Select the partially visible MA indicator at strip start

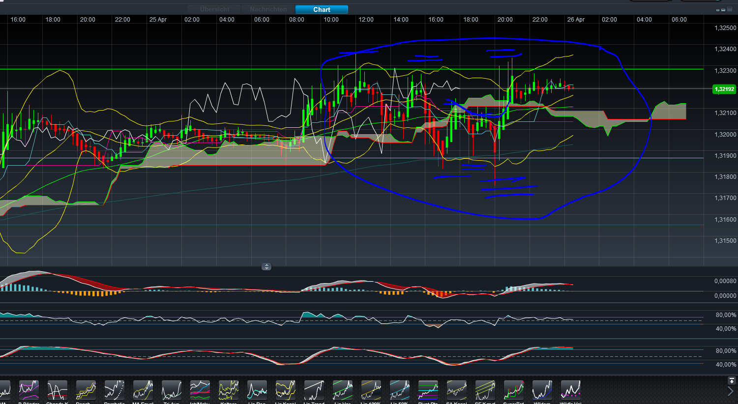[5, 390]
